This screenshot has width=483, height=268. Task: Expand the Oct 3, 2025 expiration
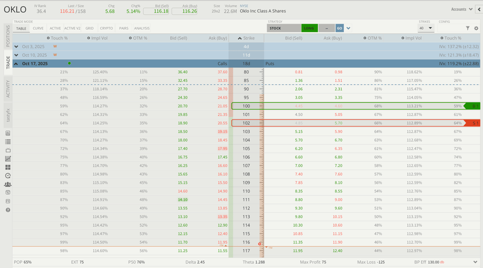pyautogui.click(x=16, y=46)
